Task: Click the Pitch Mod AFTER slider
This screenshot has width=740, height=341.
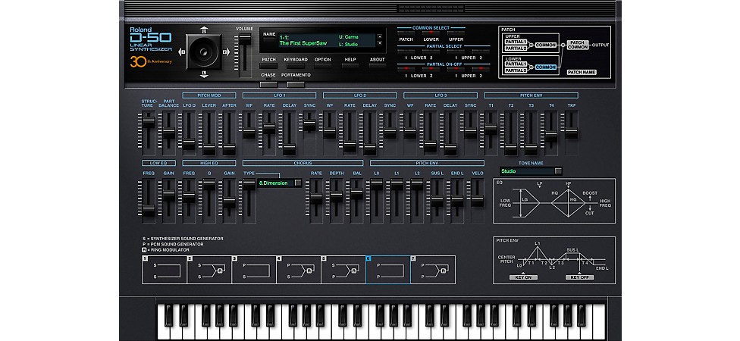Action: pos(229,149)
